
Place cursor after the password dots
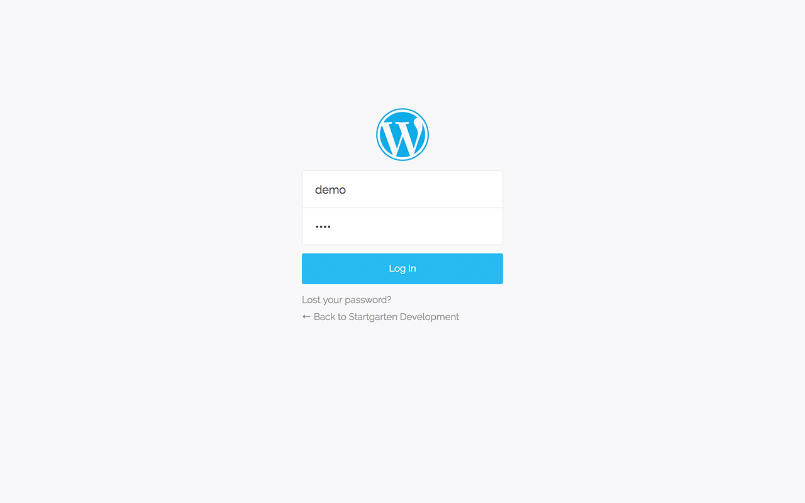pos(332,227)
